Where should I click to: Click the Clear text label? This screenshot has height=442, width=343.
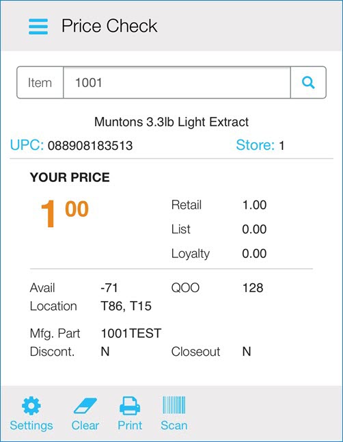[85, 426]
